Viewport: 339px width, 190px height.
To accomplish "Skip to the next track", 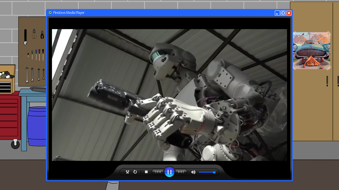I will pos(181,172).
